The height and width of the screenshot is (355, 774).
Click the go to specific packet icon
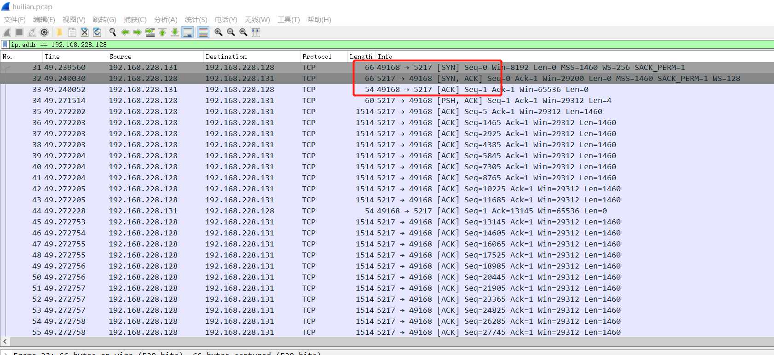coord(150,32)
